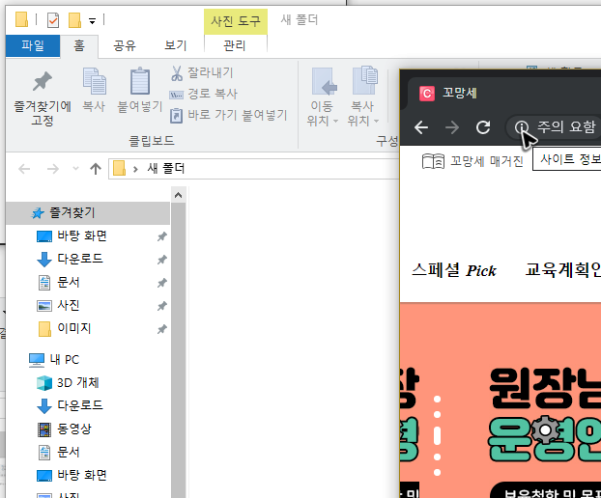The height and width of the screenshot is (498, 601).
Task: Open recent locations dropdown in Explorer
Action: coord(76,169)
